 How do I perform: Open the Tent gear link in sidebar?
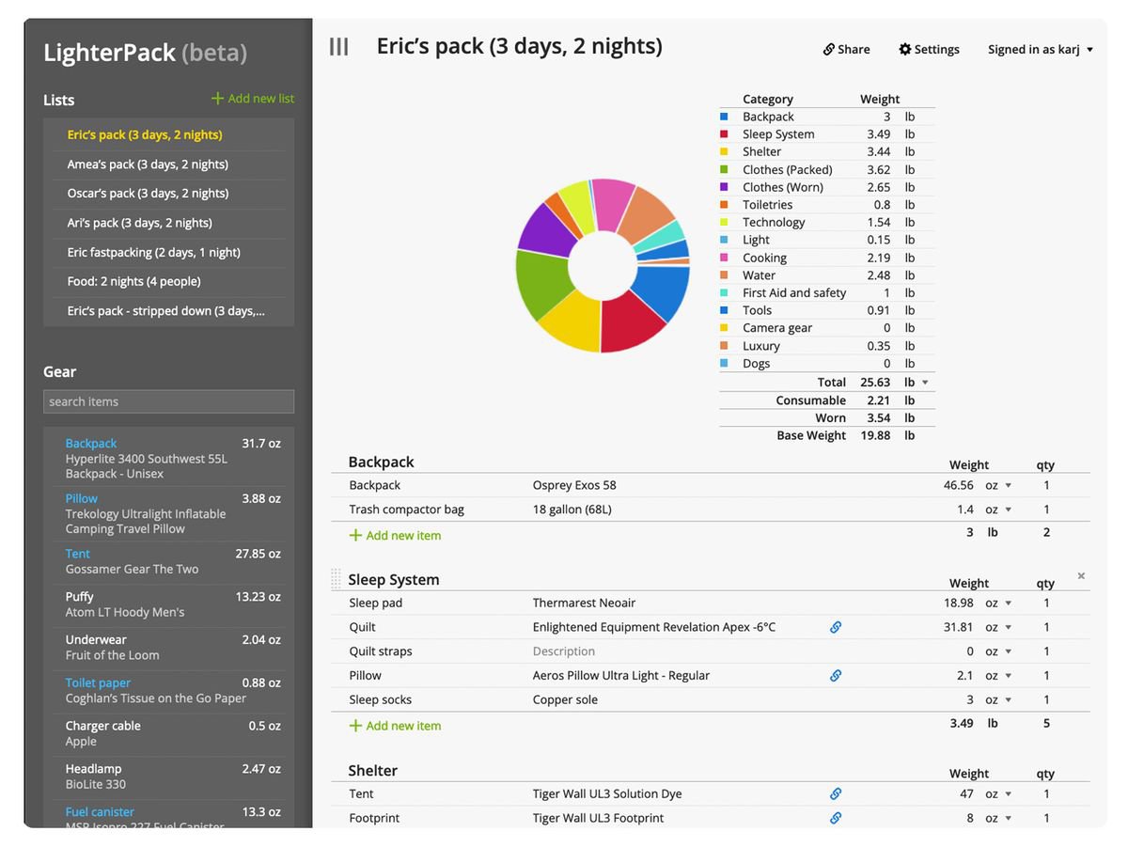[78, 554]
